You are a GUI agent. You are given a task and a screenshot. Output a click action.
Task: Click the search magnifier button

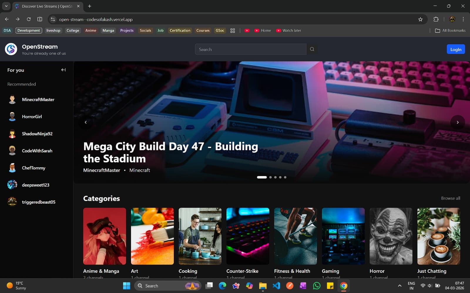[x=312, y=49]
